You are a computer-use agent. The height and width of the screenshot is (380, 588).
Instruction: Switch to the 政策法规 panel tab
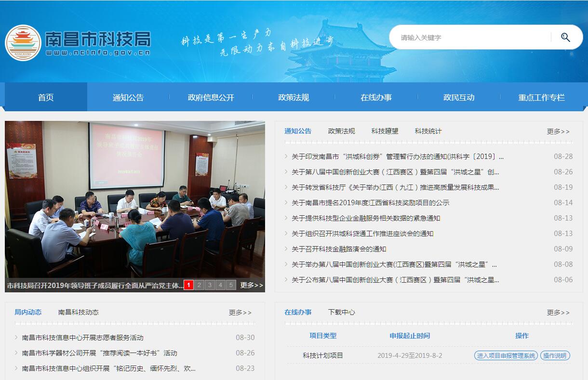click(x=341, y=131)
